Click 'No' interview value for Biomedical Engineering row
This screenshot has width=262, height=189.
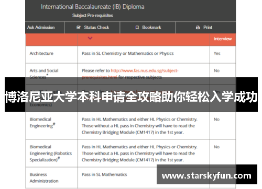(216, 120)
